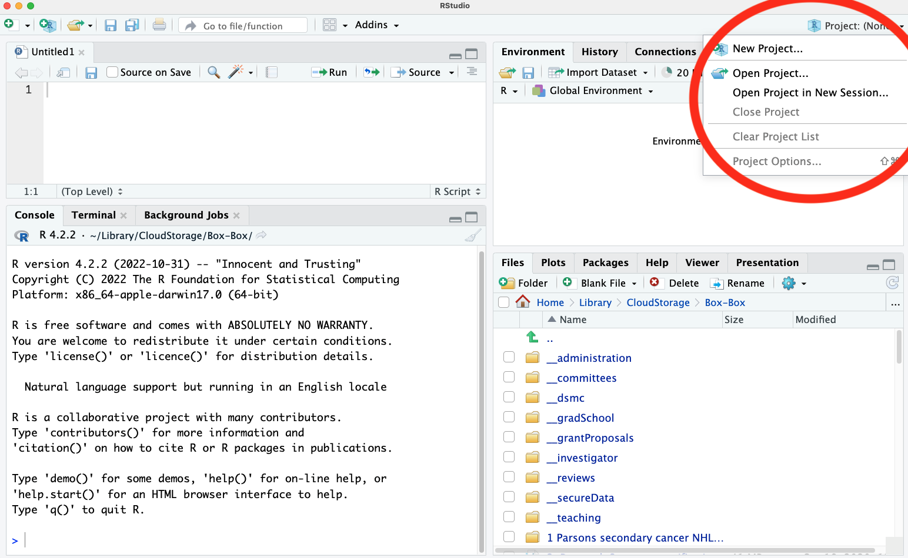The width and height of the screenshot is (908, 558).
Task: Focus the Go to file/function field
Action: pos(243,26)
